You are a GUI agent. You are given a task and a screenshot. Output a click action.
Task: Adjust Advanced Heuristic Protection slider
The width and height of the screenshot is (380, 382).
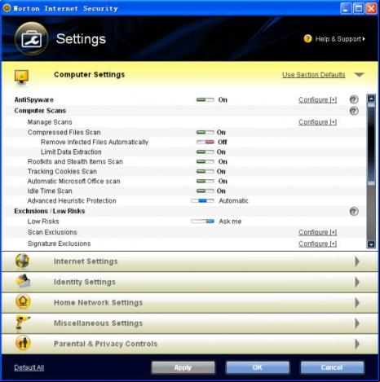pos(202,201)
